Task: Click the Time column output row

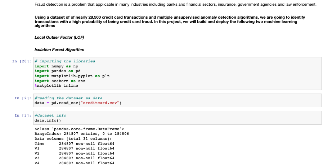Action: point(75,144)
